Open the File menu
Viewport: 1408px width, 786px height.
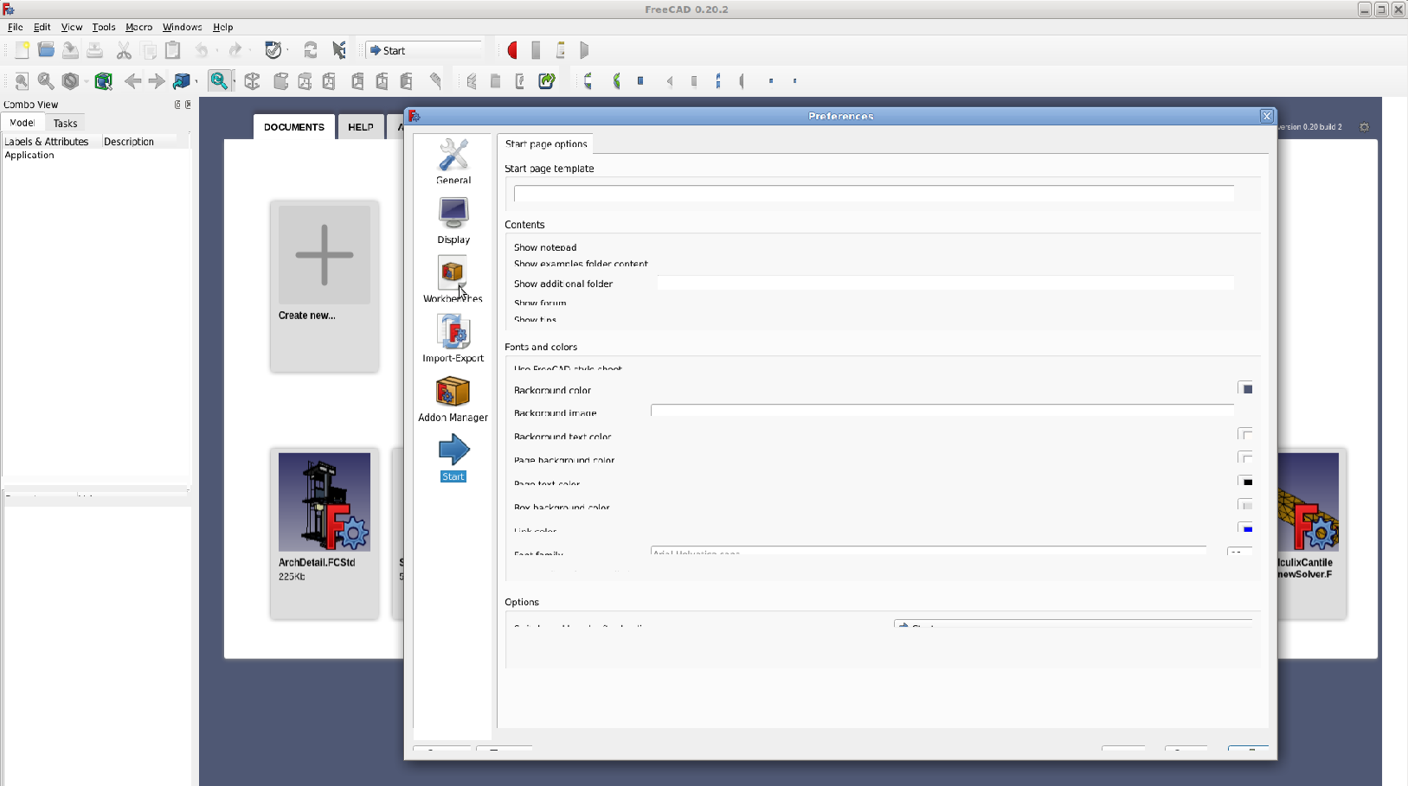(x=15, y=27)
